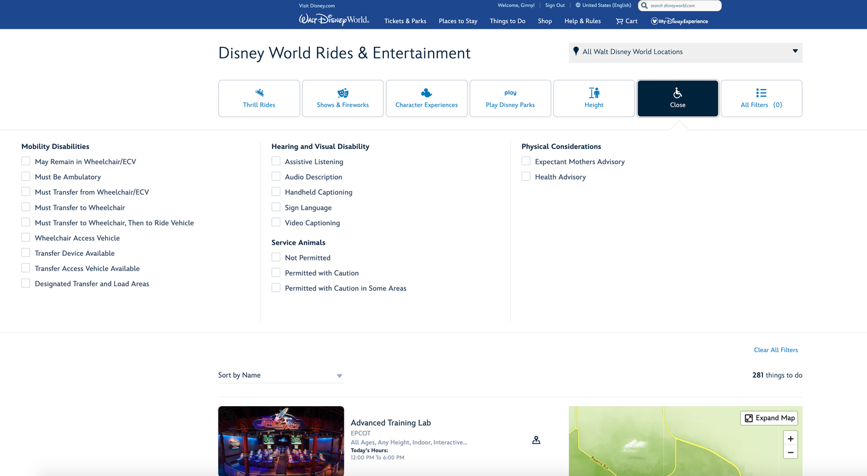Click Clear All Filters link

coord(776,350)
